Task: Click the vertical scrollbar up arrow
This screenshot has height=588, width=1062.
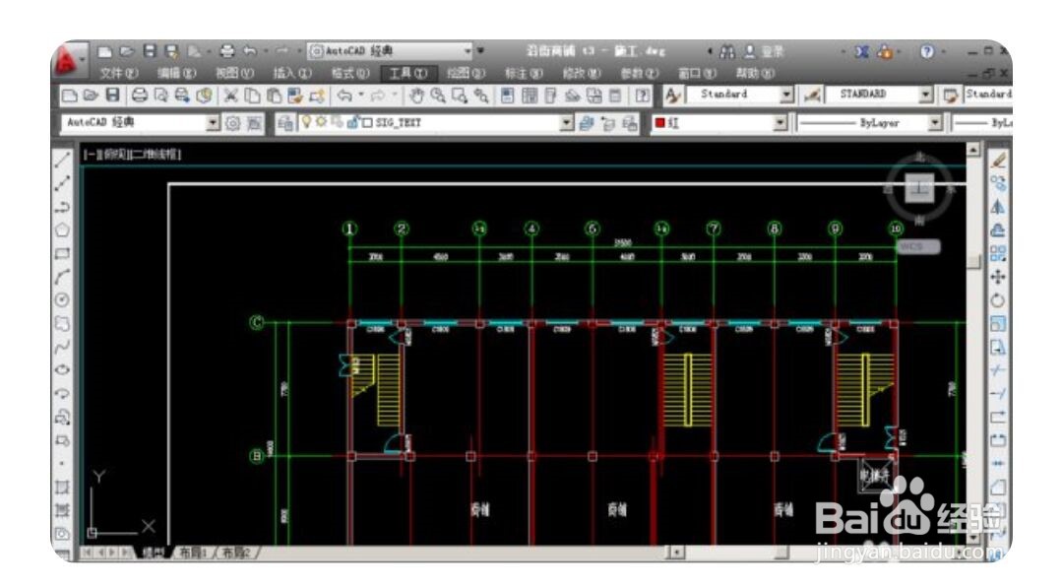Action: coord(973,149)
